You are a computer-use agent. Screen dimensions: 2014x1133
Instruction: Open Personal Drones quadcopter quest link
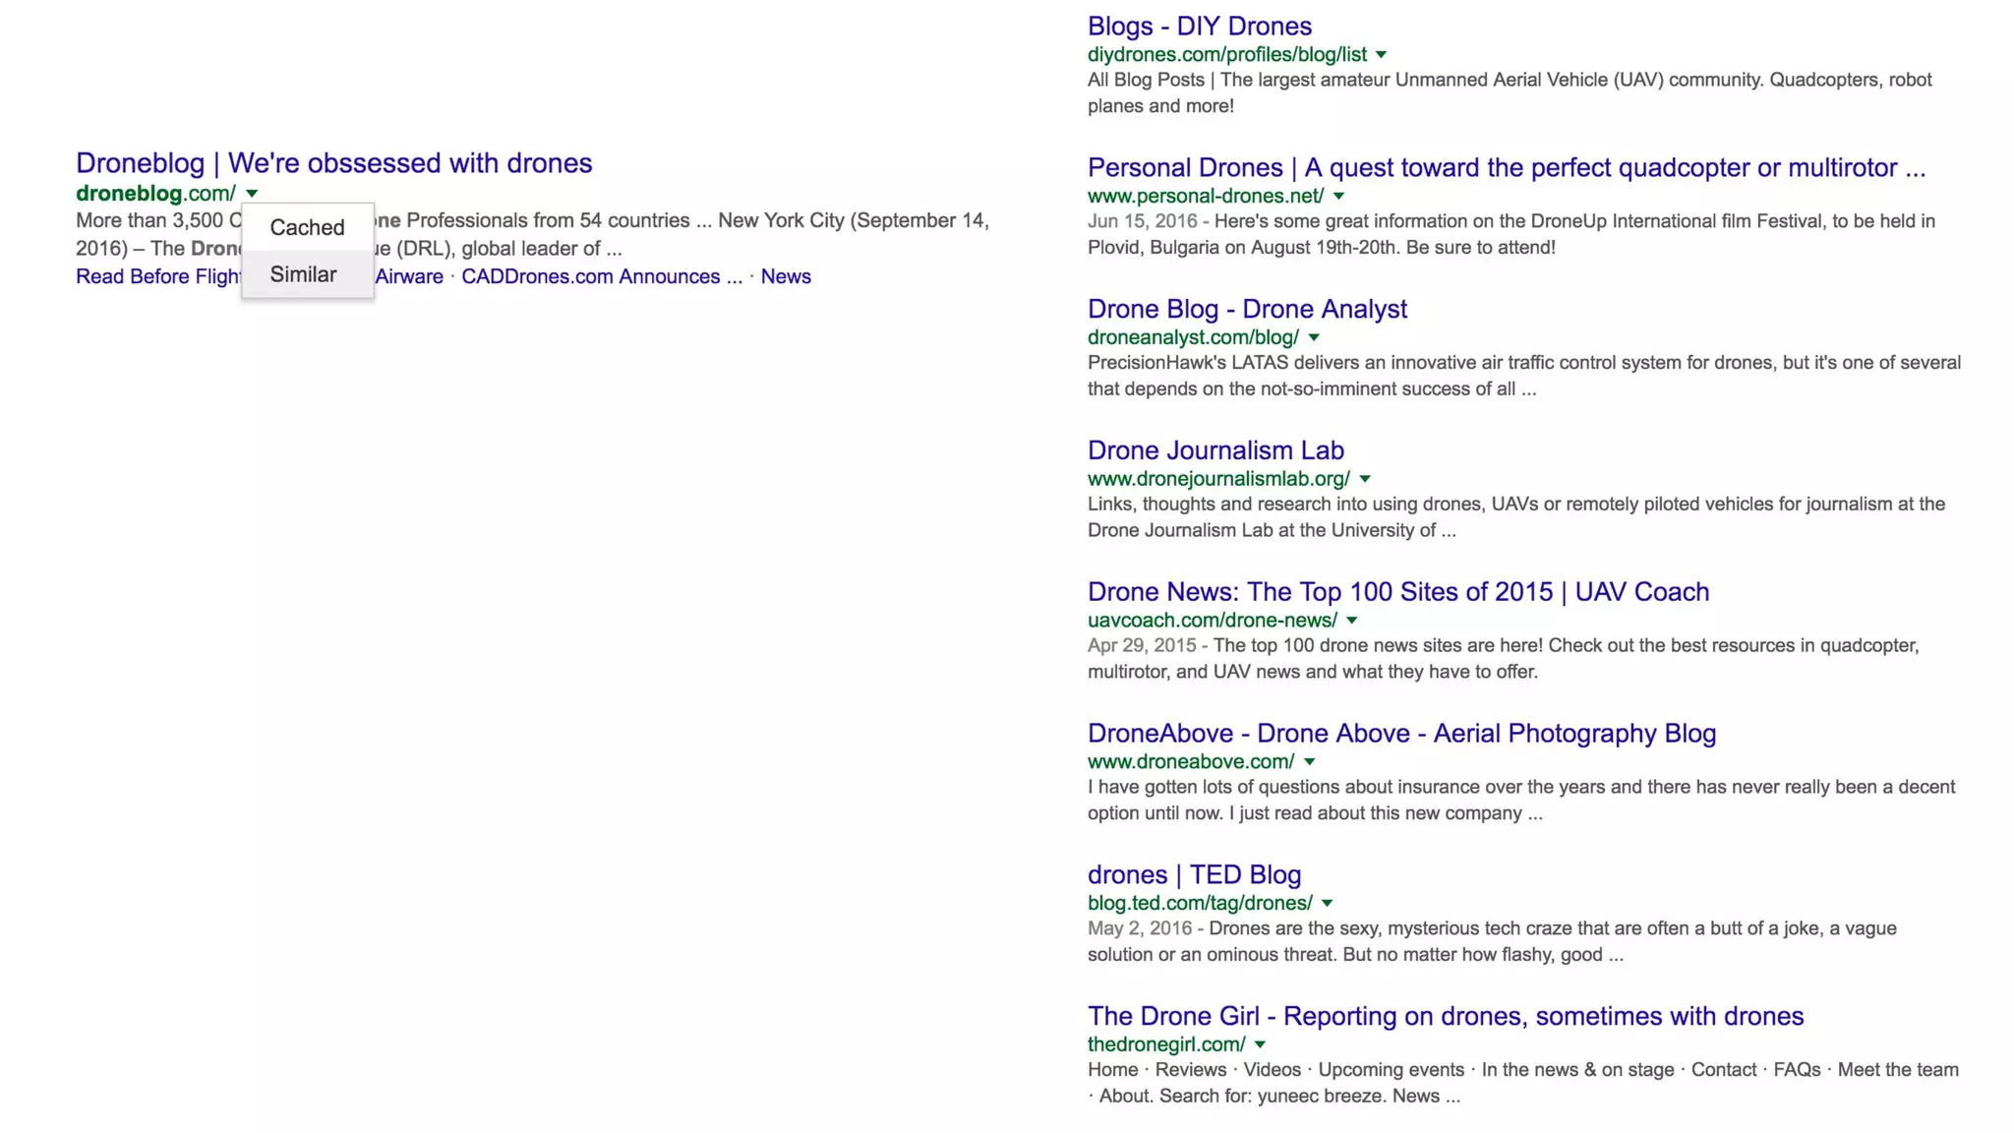(1506, 168)
